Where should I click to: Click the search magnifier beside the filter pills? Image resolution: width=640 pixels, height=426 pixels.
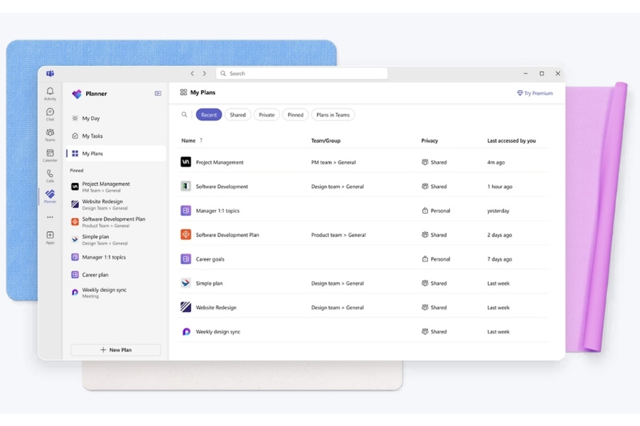click(183, 114)
